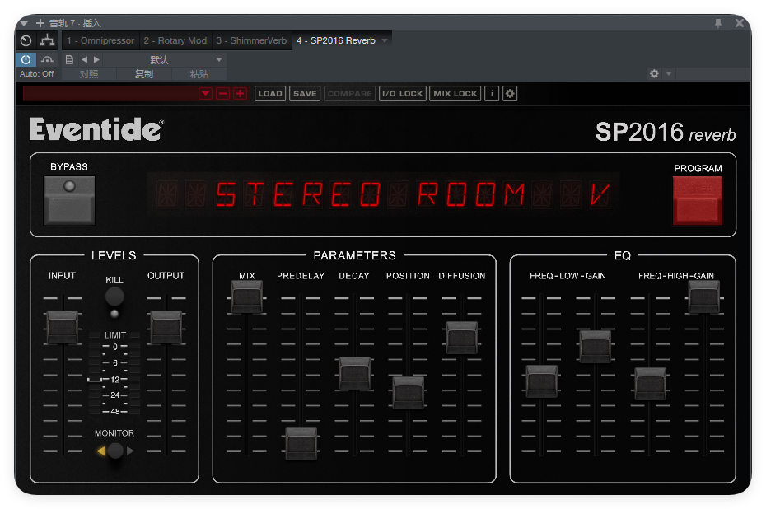Click the automation curve icon next to the power button

[x=47, y=59]
